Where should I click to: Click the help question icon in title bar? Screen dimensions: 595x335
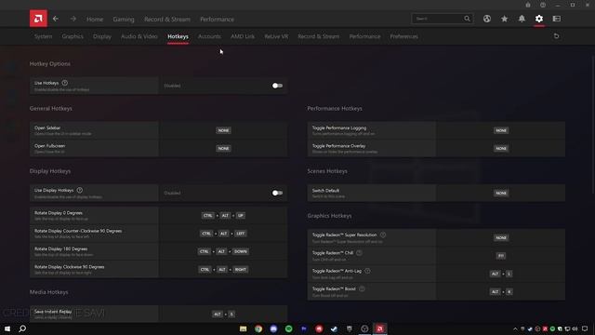tap(543, 5)
